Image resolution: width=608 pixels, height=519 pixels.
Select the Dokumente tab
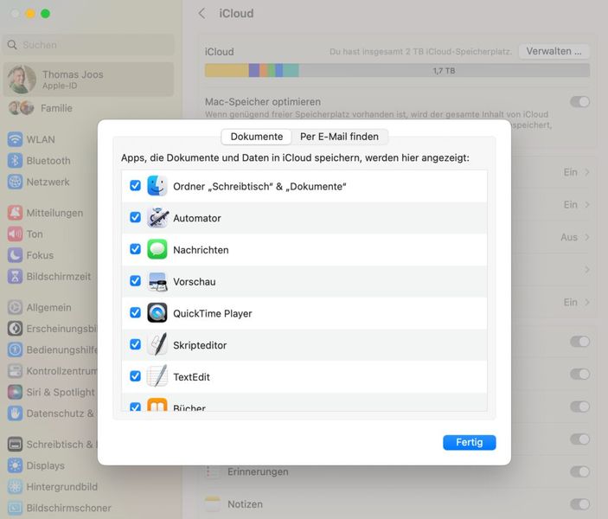tap(256, 137)
